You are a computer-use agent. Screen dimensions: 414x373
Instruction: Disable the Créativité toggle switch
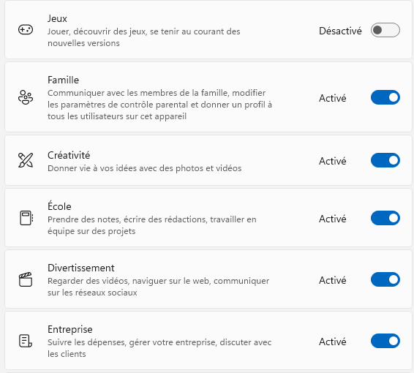coord(385,160)
